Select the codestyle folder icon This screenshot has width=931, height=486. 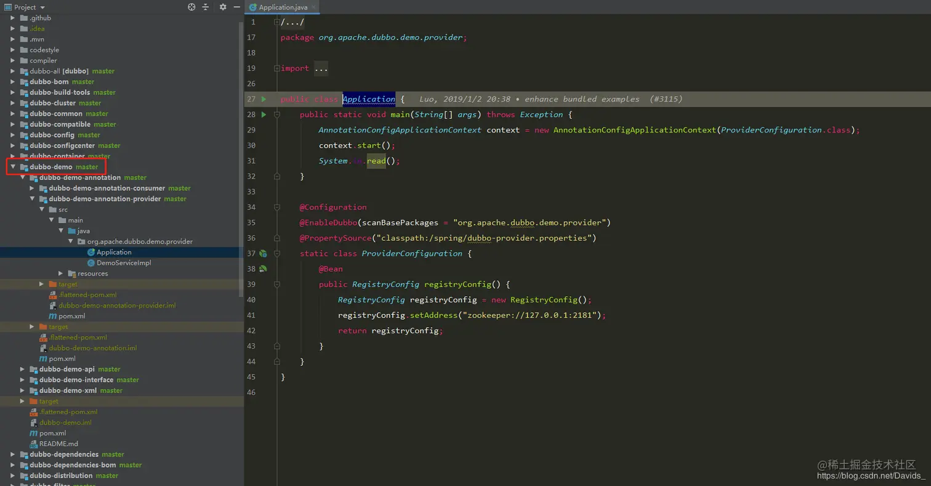pos(24,50)
